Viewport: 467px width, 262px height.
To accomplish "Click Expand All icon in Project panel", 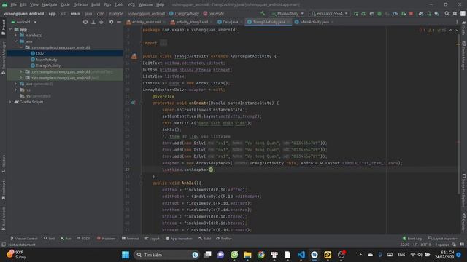I will pos(93,22).
